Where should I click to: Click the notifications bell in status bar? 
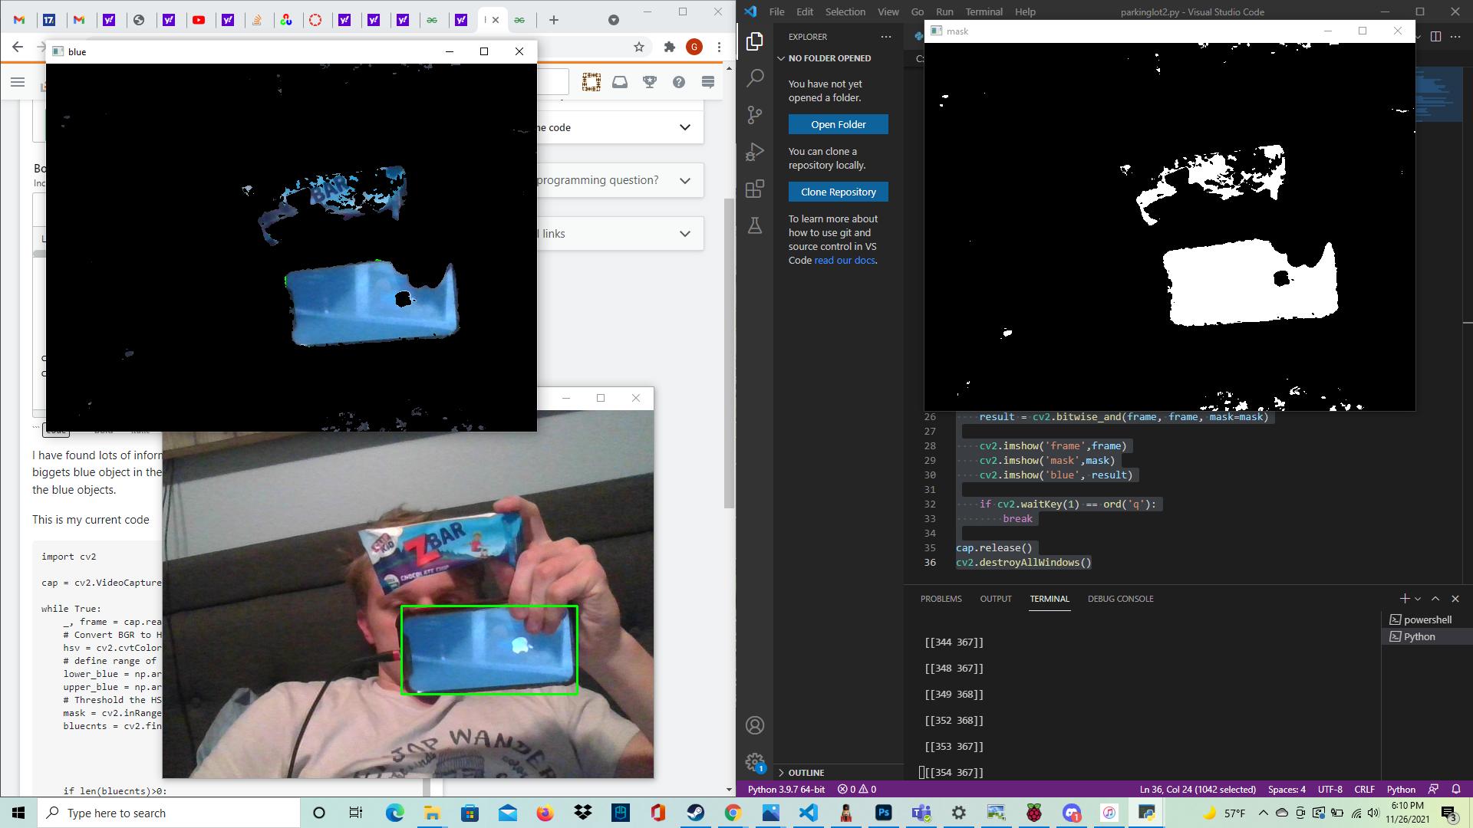pos(1456,789)
